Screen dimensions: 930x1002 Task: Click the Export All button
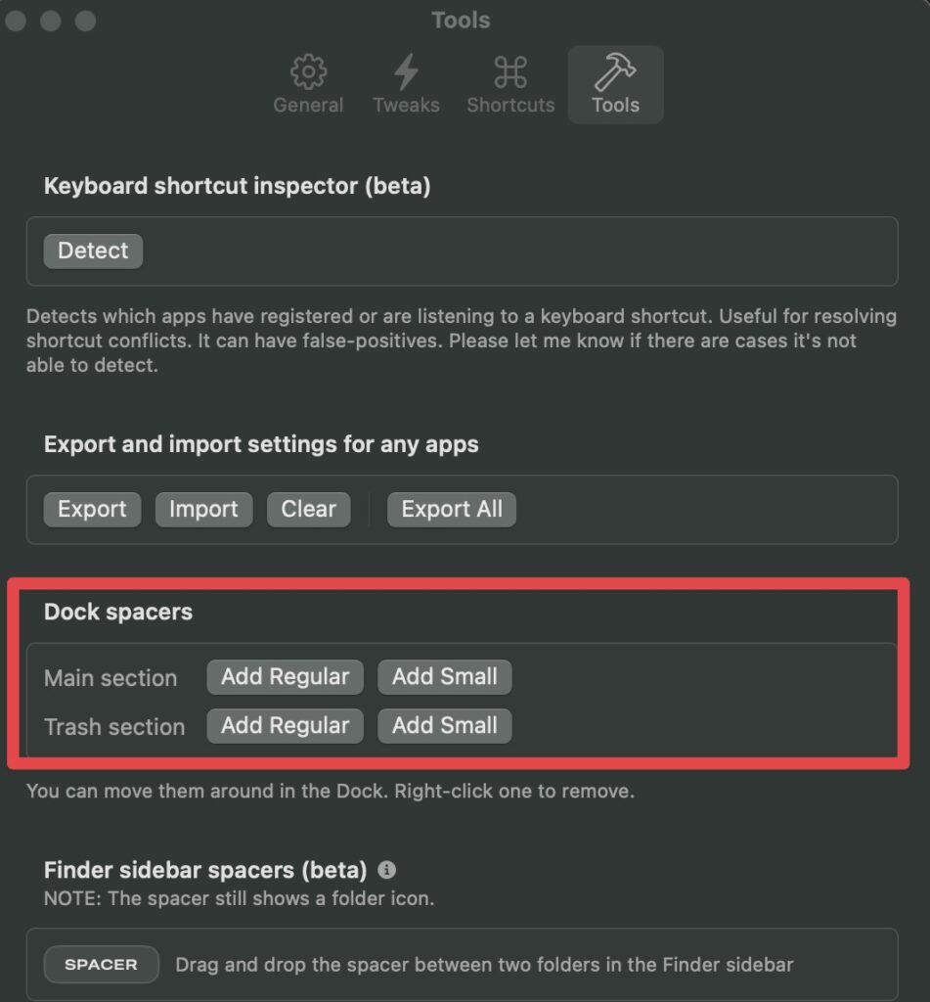click(452, 509)
